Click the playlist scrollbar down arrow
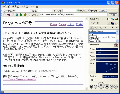 click(117, 41)
